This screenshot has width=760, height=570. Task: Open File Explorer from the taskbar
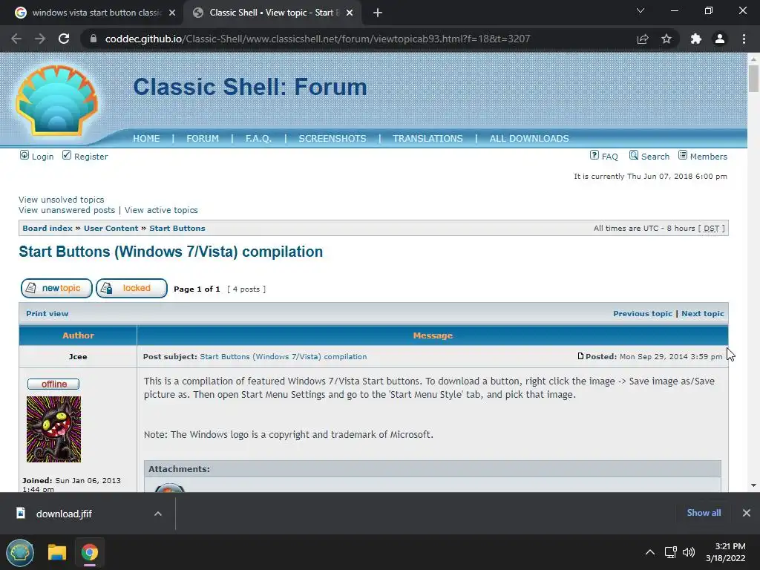pyautogui.click(x=57, y=552)
